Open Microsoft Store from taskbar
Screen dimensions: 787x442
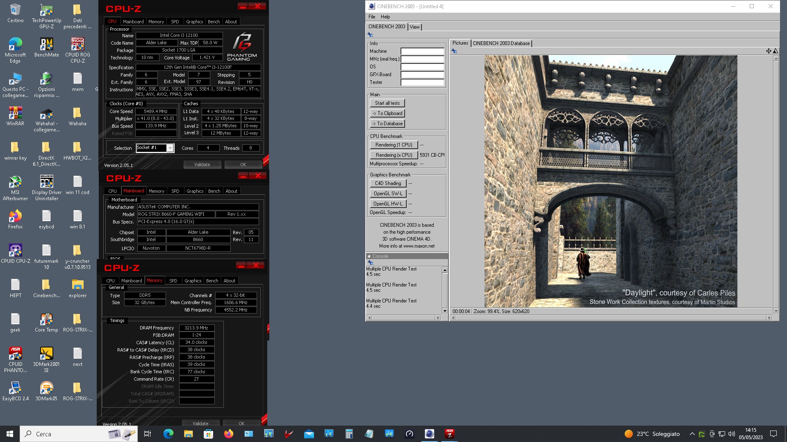click(x=209, y=434)
